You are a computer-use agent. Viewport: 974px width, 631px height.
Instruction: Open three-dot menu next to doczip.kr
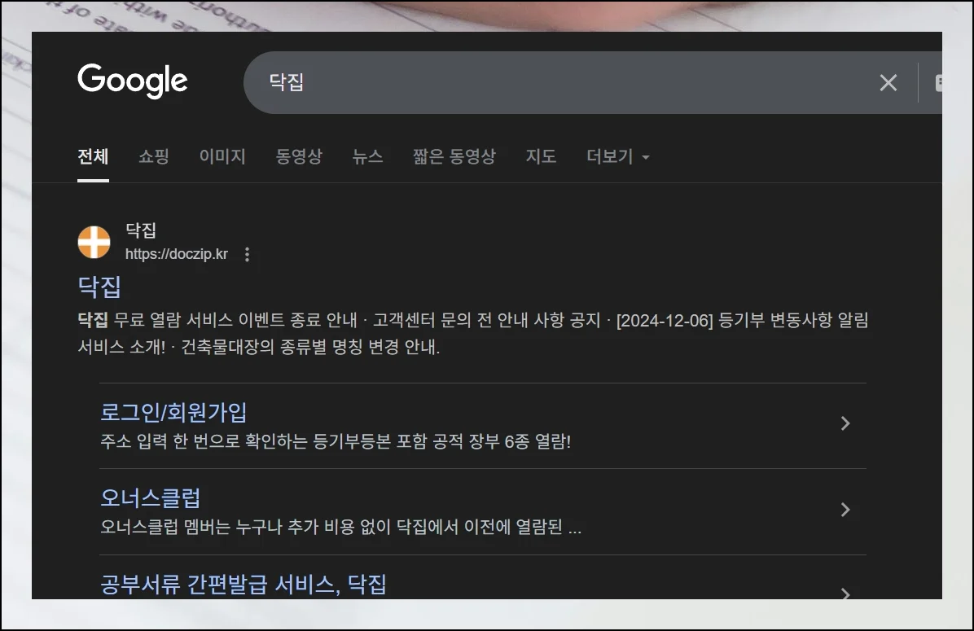tap(248, 255)
